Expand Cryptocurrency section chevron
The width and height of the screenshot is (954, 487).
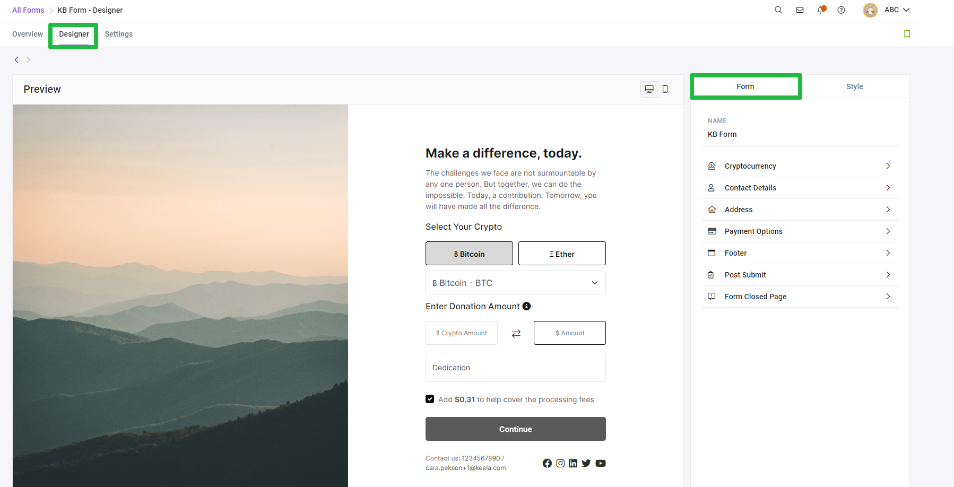point(888,166)
